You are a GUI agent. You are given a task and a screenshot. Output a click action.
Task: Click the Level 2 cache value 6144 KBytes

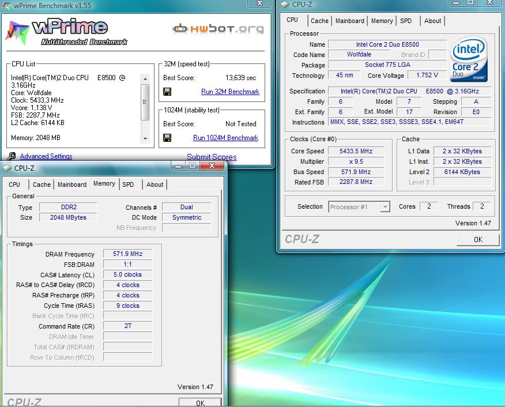tap(462, 172)
